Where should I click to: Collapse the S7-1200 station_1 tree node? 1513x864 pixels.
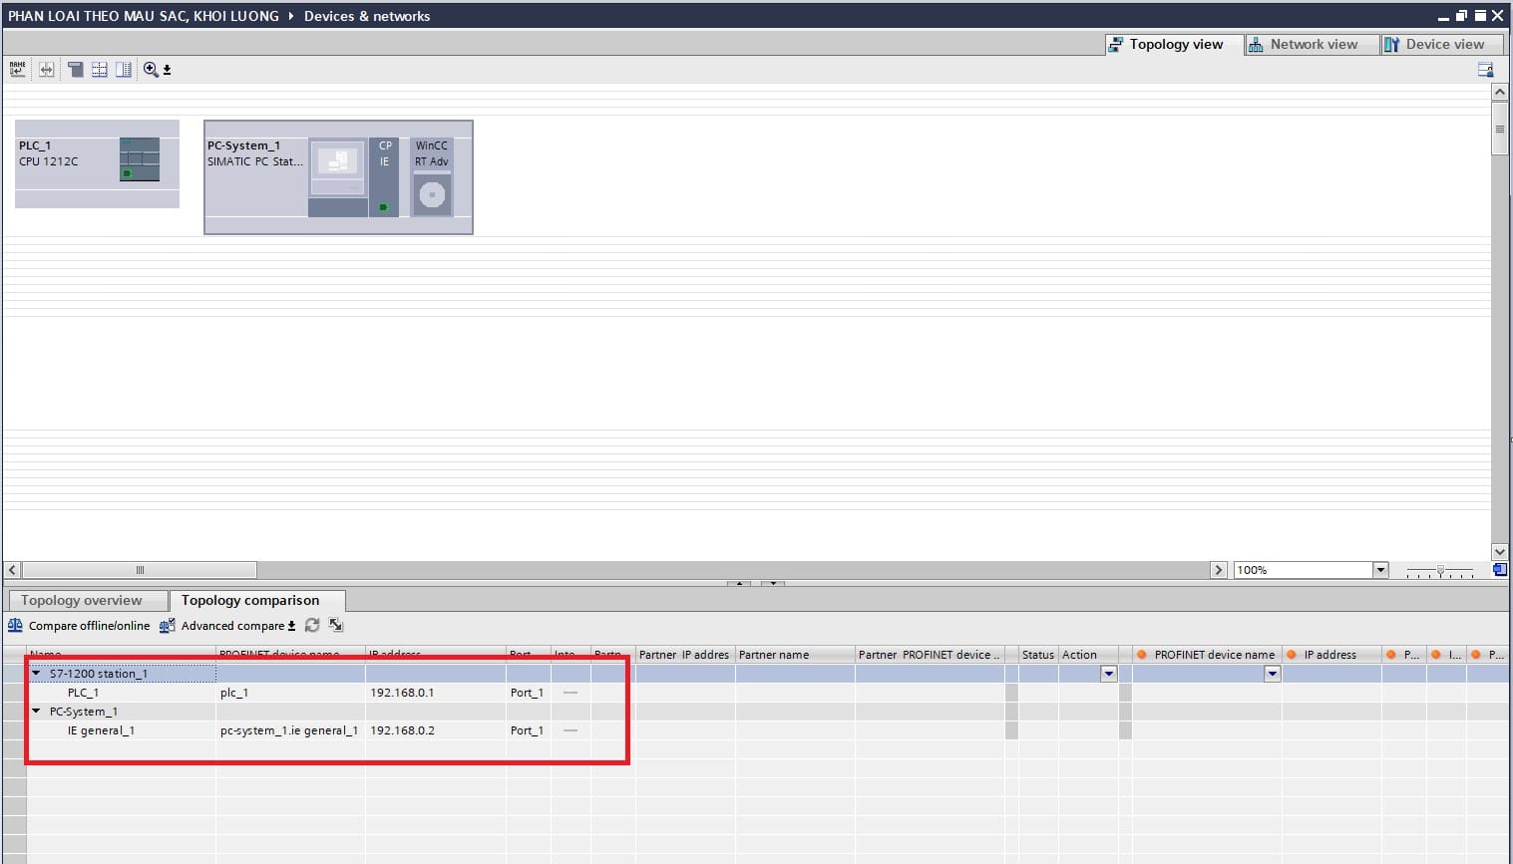37,674
